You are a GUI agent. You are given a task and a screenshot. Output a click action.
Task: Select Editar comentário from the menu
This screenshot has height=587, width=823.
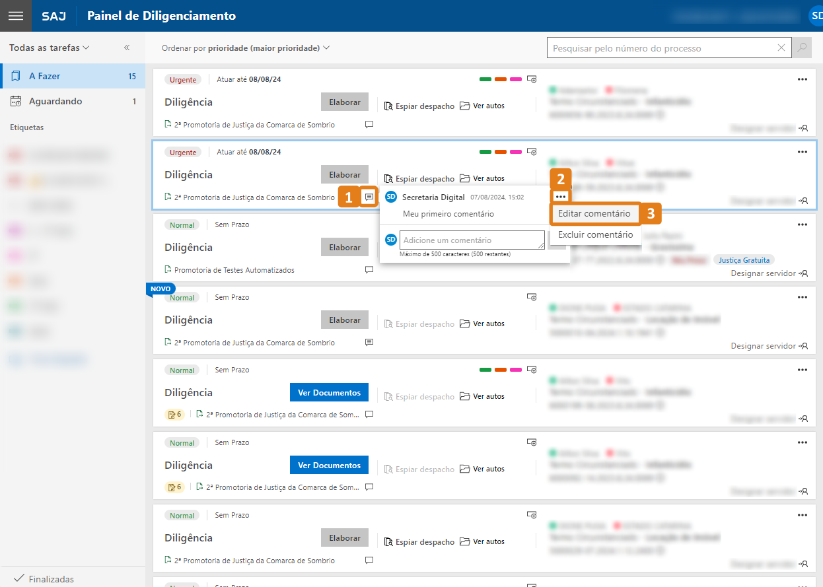(594, 214)
